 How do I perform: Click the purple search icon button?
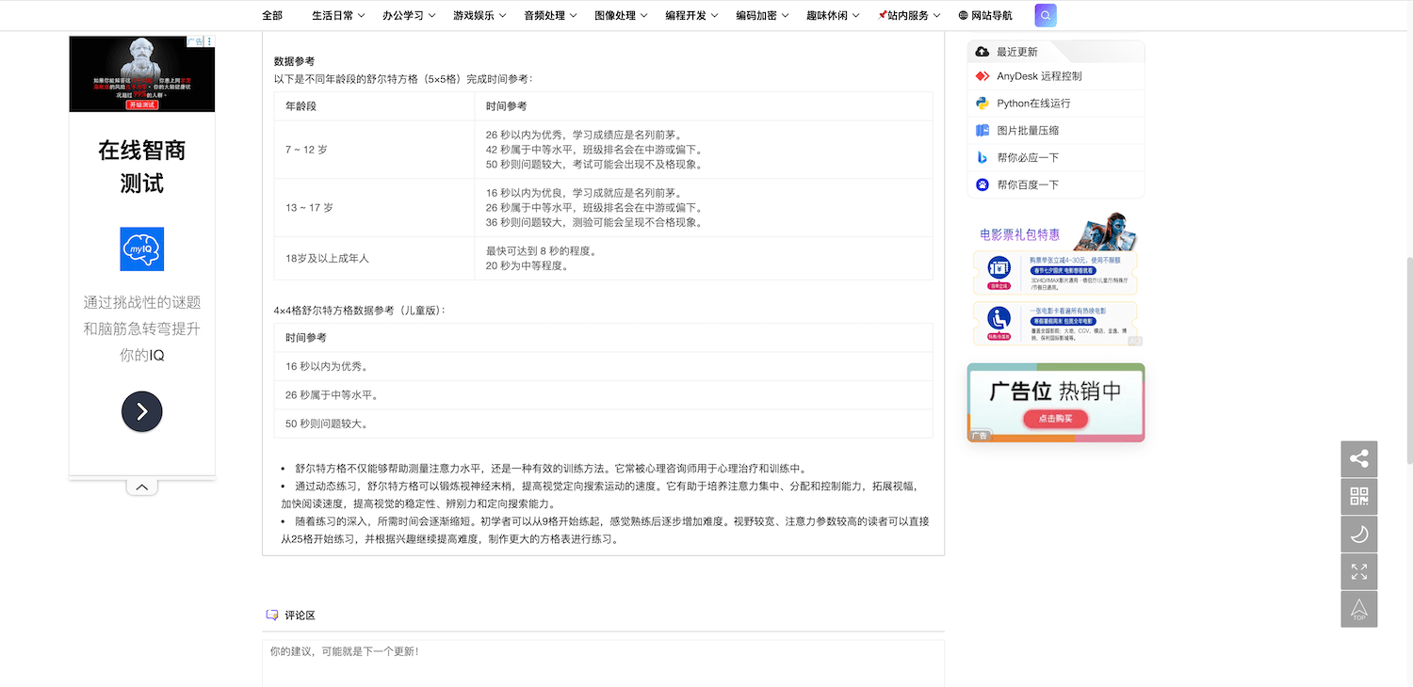(1046, 15)
